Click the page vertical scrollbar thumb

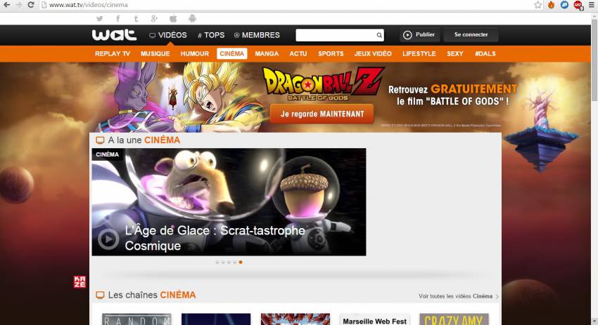click(x=594, y=59)
